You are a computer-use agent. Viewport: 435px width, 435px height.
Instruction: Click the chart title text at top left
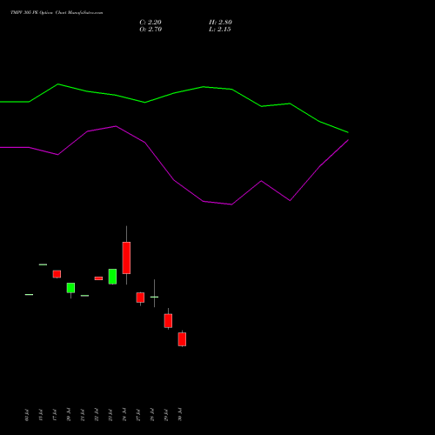[x=57, y=12]
